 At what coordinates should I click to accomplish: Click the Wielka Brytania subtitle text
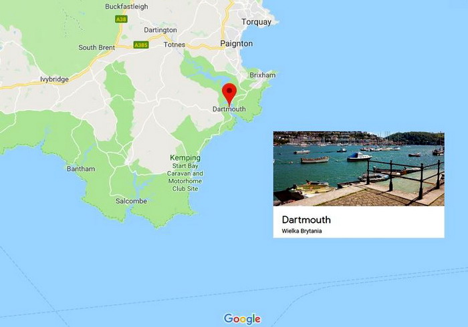coord(302,231)
